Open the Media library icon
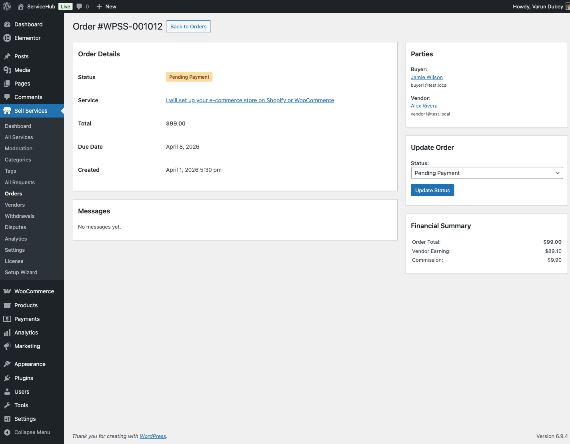Image resolution: width=570 pixels, height=444 pixels. 7,70
